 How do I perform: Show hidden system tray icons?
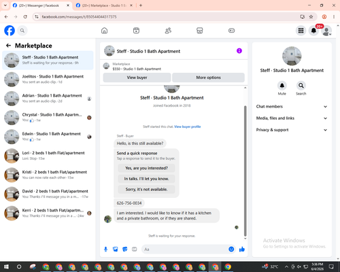coord(286,267)
